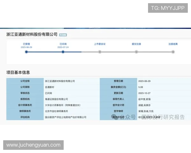
Task: Select the 已受理 step dot on the timeline
Action: click(26, 52)
